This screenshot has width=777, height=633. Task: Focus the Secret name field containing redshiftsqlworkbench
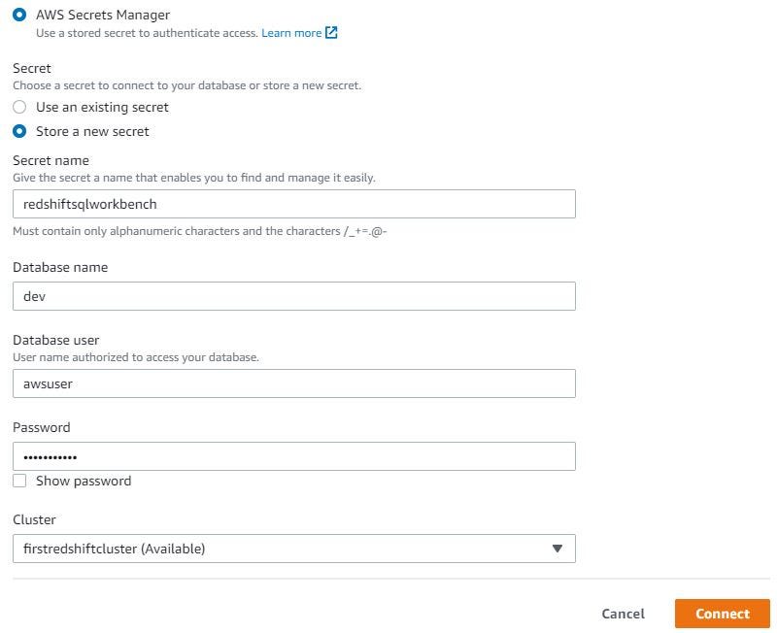tap(294, 204)
